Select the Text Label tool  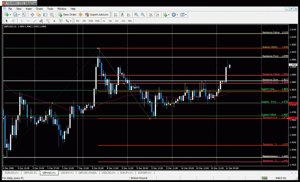click(60, 21)
